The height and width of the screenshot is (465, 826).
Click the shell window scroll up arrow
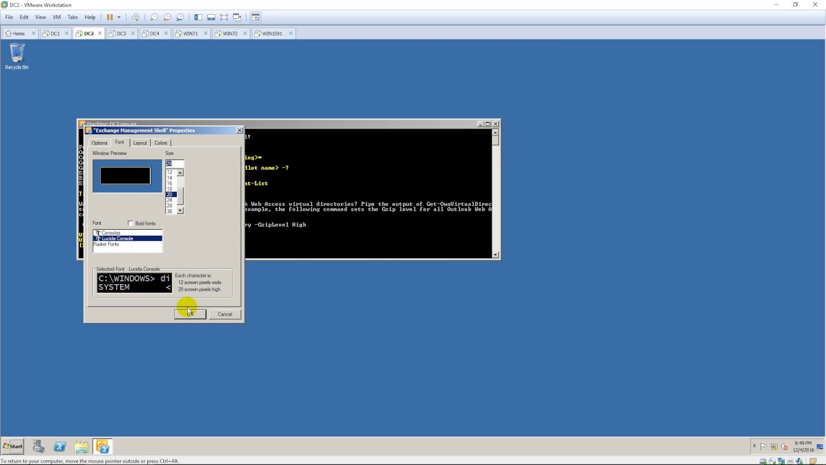(x=496, y=132)
